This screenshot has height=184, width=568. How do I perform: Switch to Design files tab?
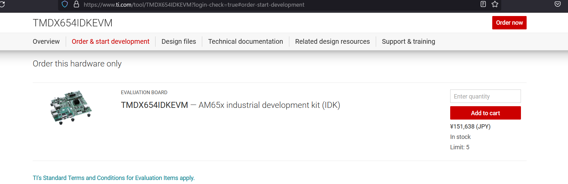click(179, 41)
